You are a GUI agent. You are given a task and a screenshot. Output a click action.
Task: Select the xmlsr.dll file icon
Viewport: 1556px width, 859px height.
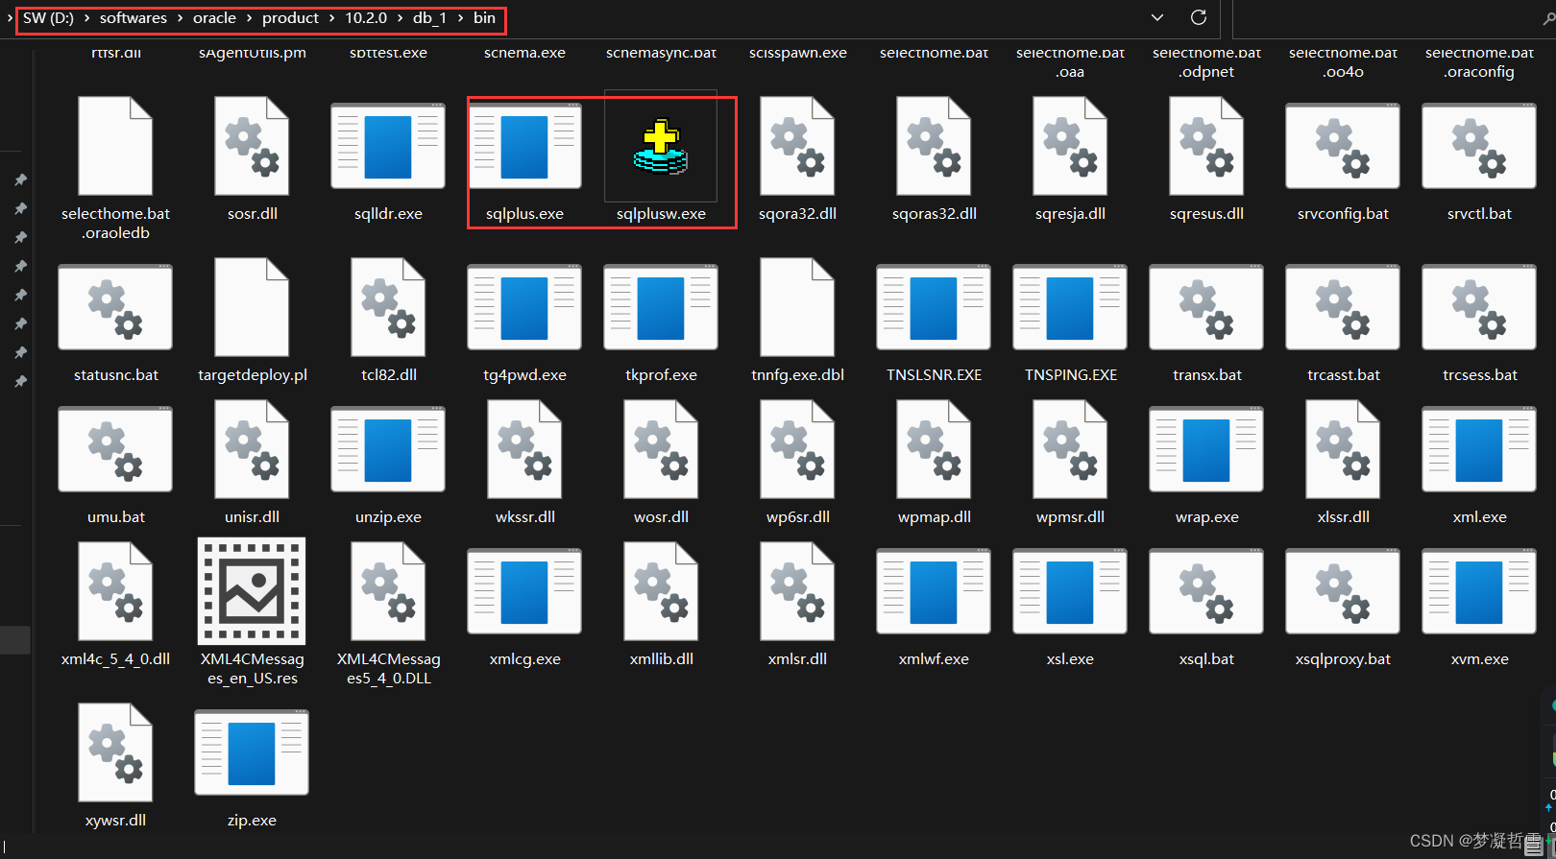[797, 592]
